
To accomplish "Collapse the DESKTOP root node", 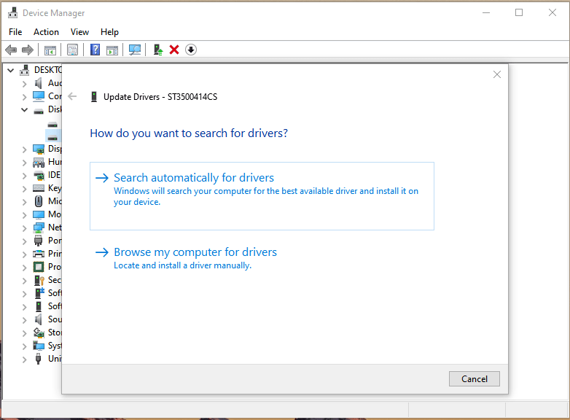I will [10, 70].
